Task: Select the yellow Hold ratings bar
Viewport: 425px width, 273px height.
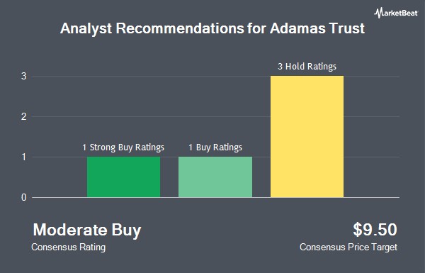Action: point(307,136)
